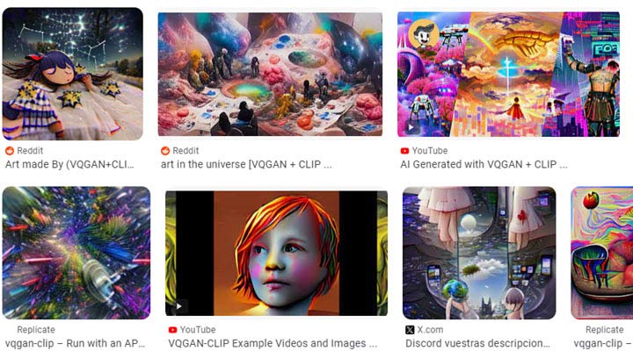633x358 pixels.
Task: Click the YouTube icon under the AI Generated collage
Action: tap(404, 151)
